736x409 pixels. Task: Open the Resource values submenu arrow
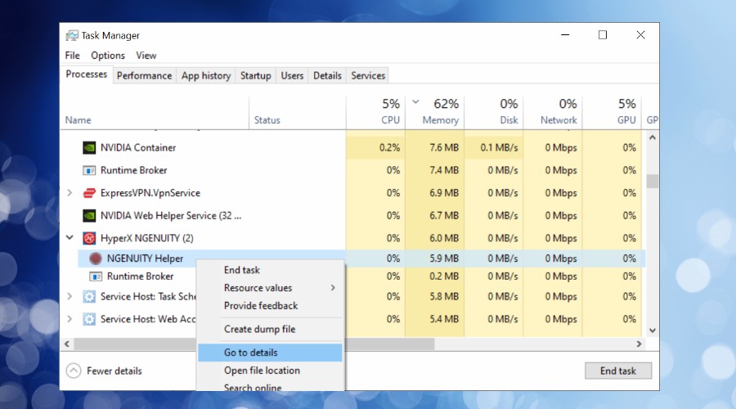point(333,288)
